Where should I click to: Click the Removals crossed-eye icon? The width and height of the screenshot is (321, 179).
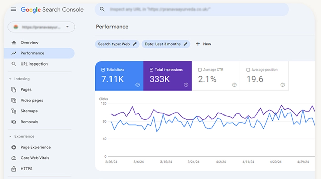point(14,122)
